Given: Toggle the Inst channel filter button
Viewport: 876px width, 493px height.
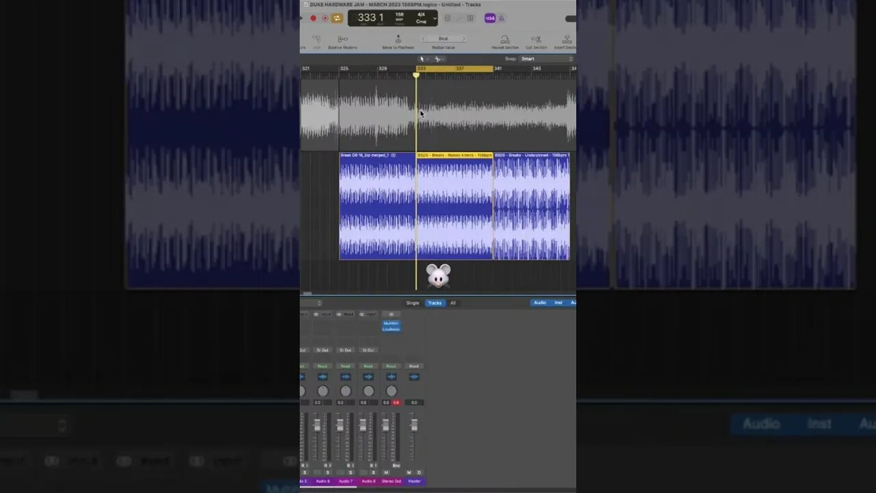Looking at the screenshot, I should pyautogui.click(x=558, y=303).
